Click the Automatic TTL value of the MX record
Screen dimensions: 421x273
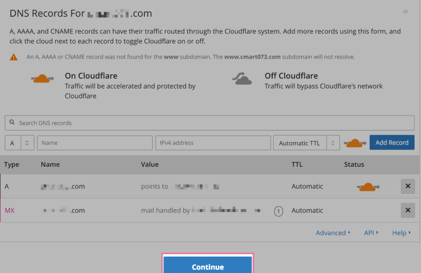click(x=307, y=211)
